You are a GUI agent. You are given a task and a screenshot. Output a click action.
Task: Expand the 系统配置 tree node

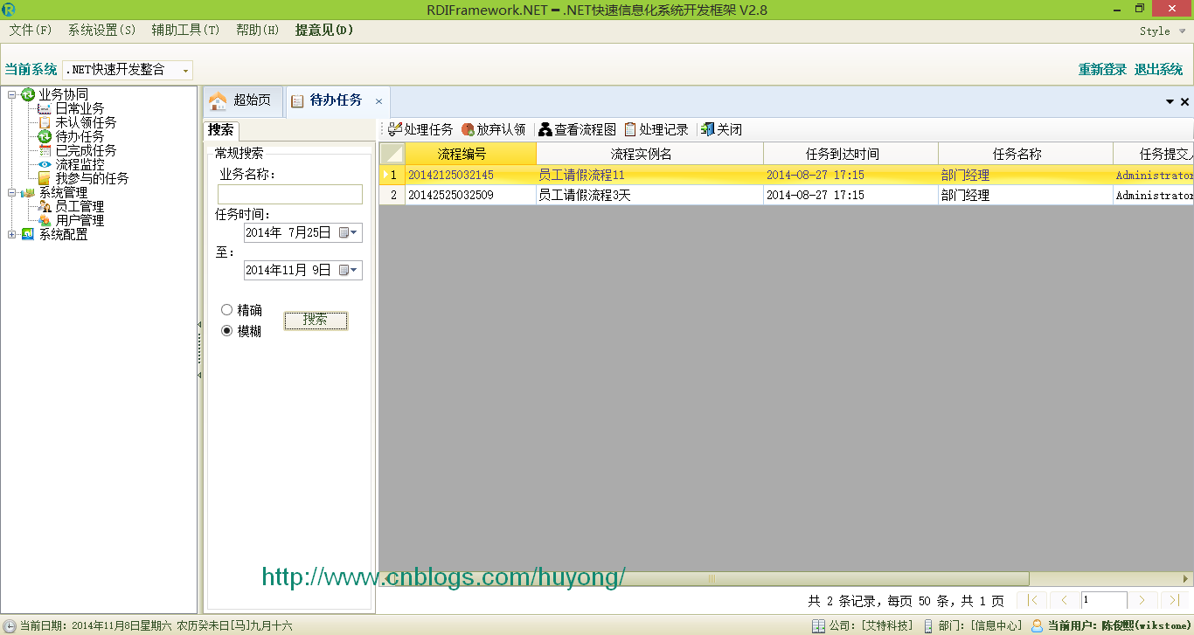(10, 234)
